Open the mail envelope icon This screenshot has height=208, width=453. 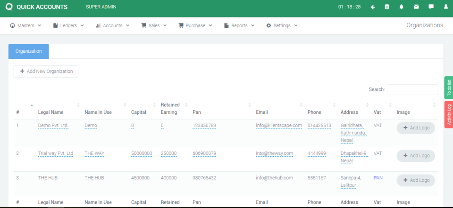point(416,7)
